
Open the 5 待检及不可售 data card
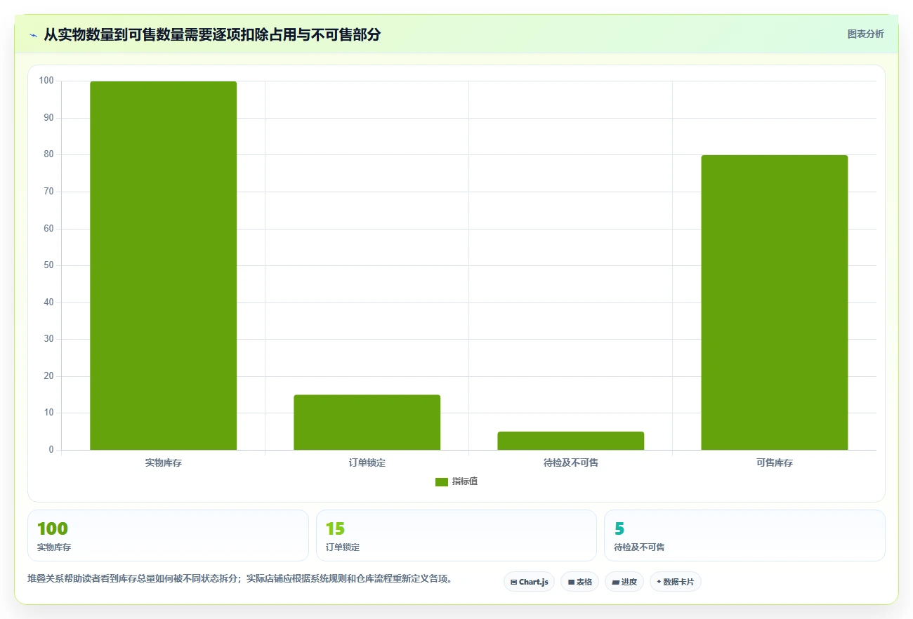tap(744, 535)
